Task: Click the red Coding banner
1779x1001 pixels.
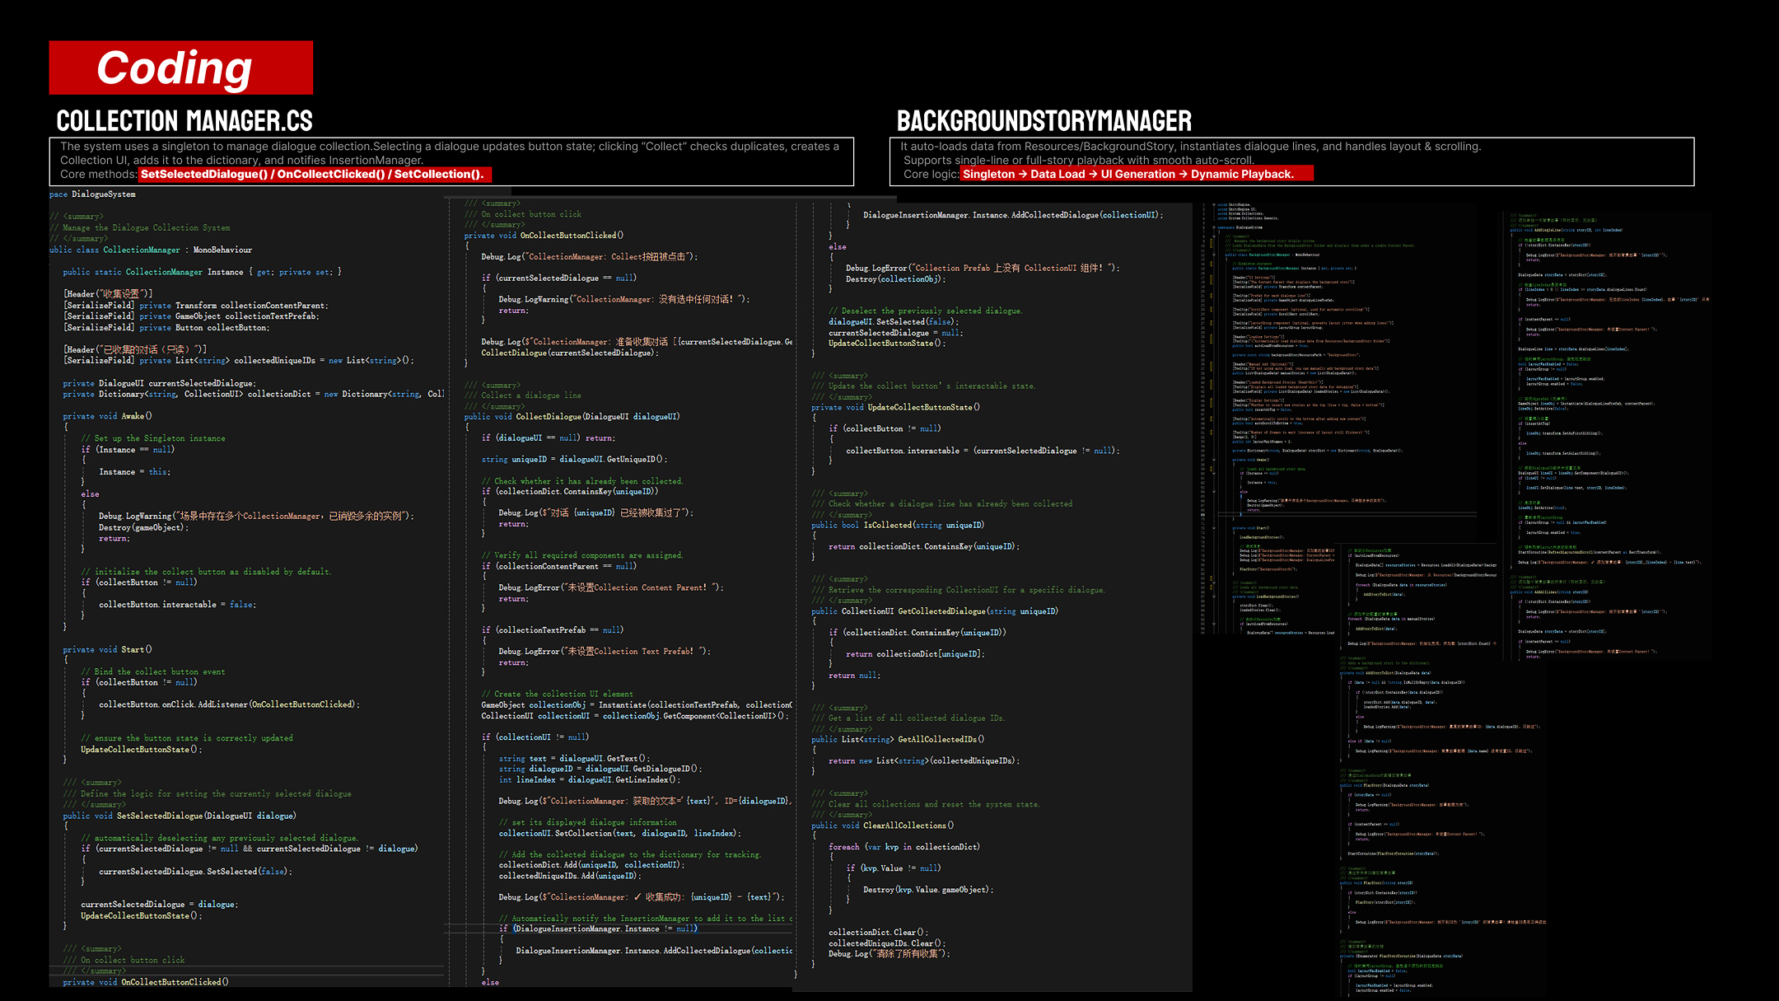Action: tap(180, 68)
